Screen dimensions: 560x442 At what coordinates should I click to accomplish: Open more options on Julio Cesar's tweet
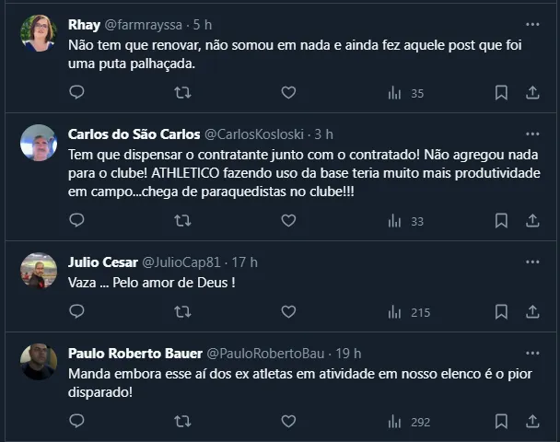pyautogui.click(x=532, y=261)
